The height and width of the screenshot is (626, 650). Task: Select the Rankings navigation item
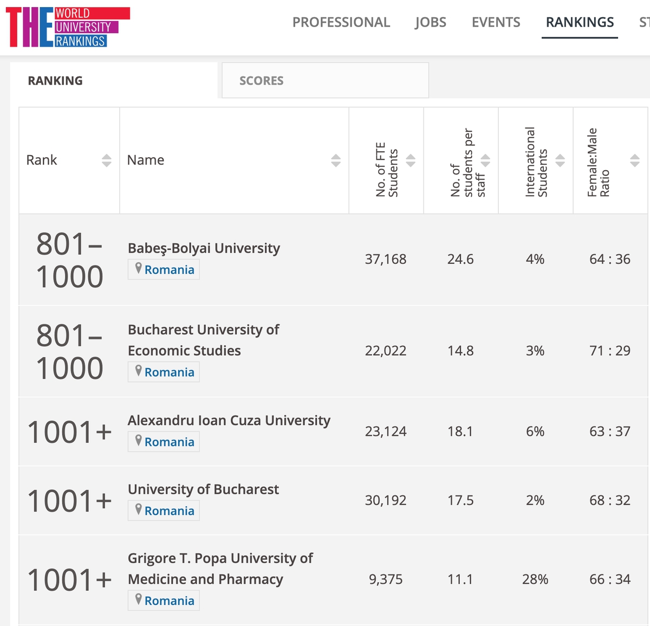pos(580,22)
